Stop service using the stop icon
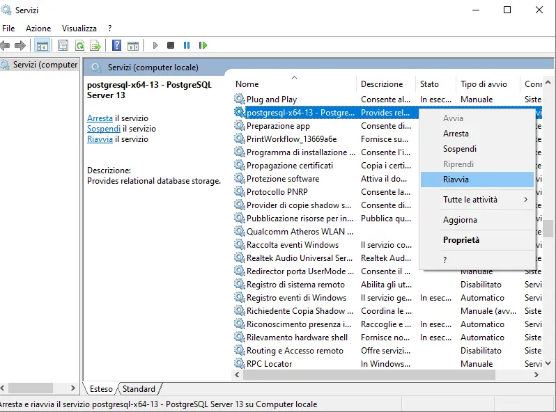This screenshot has width=556, height=412. pos(171,45)
